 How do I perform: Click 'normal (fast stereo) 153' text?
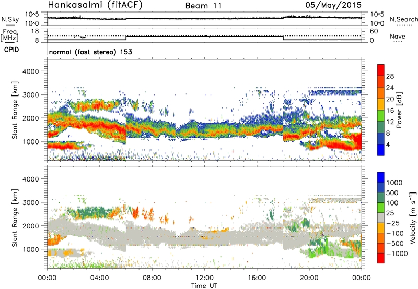click(90, 52)
